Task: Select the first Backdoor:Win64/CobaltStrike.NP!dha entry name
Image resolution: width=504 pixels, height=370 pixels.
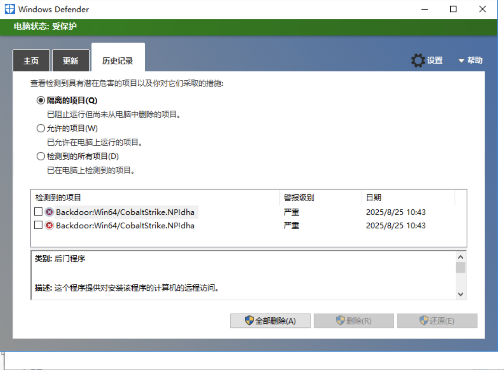Action: (125, 212)
